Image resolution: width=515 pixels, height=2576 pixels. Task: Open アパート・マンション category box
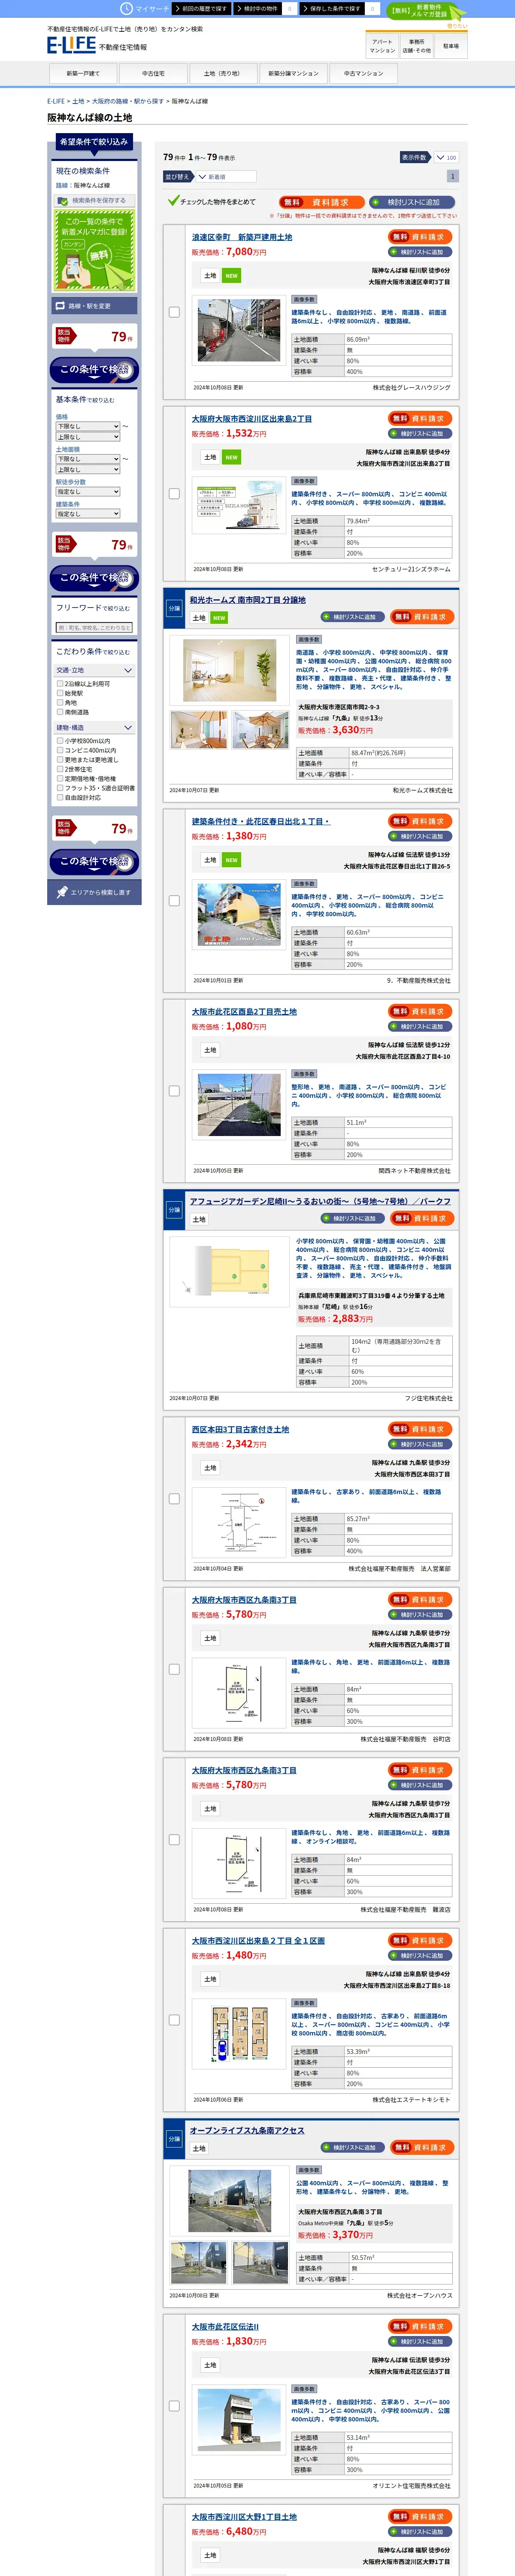pyautogui.click(x=382, y=46)
